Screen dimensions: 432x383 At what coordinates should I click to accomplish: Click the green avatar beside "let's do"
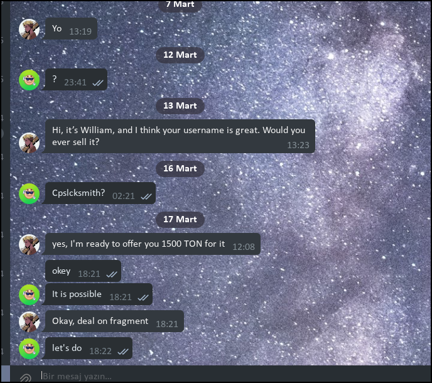click(29, 348)
